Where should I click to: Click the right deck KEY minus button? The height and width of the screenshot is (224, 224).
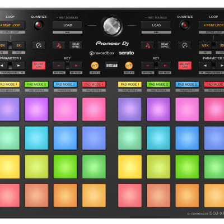coord(147,66)
